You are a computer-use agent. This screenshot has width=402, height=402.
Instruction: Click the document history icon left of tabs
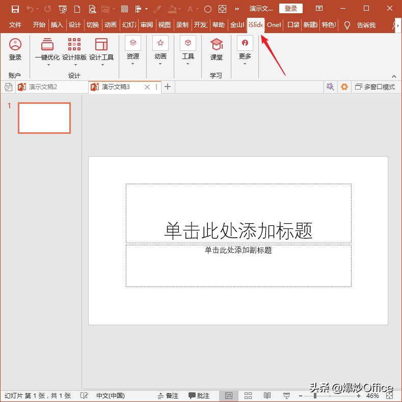[x=8, y=87]
